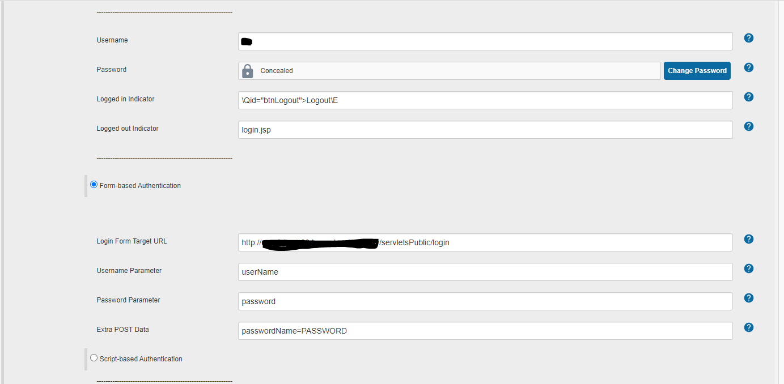
Task: Open help for Logged in Indicator
Action: coord(748,97)
